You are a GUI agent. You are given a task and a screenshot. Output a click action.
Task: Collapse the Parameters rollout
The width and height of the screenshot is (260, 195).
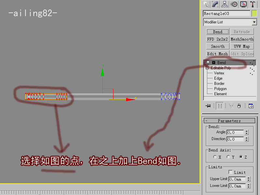(229, 121)
